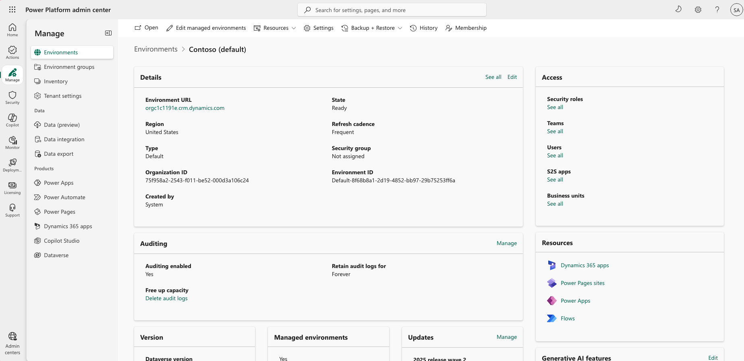
Task: Open Security in the left rail
Action: point(12,97)
